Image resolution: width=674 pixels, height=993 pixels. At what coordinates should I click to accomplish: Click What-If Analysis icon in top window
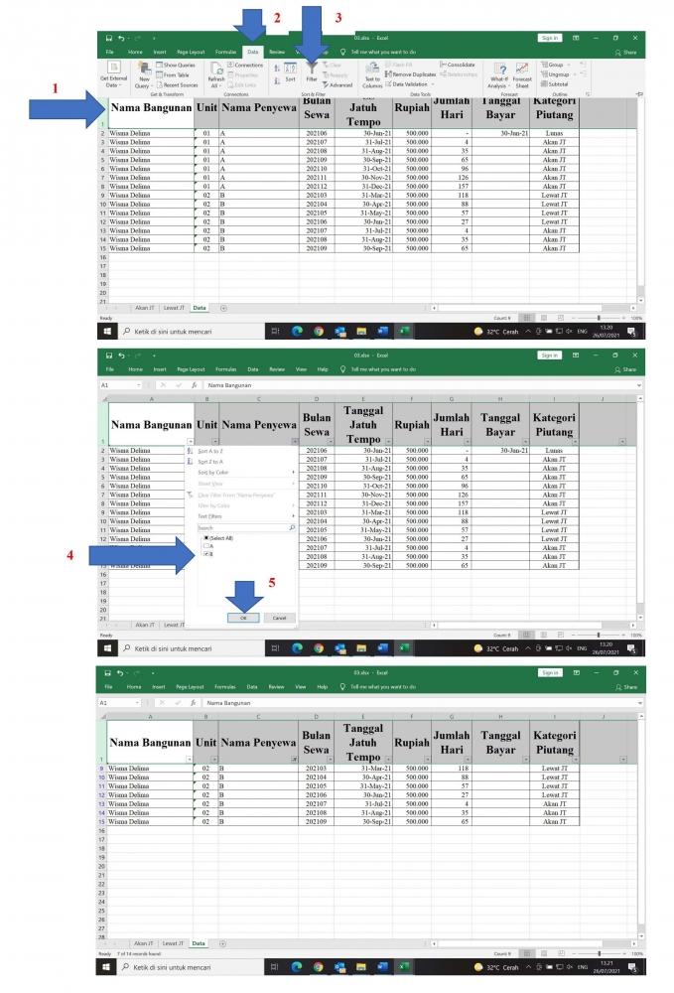click(500, 69)
